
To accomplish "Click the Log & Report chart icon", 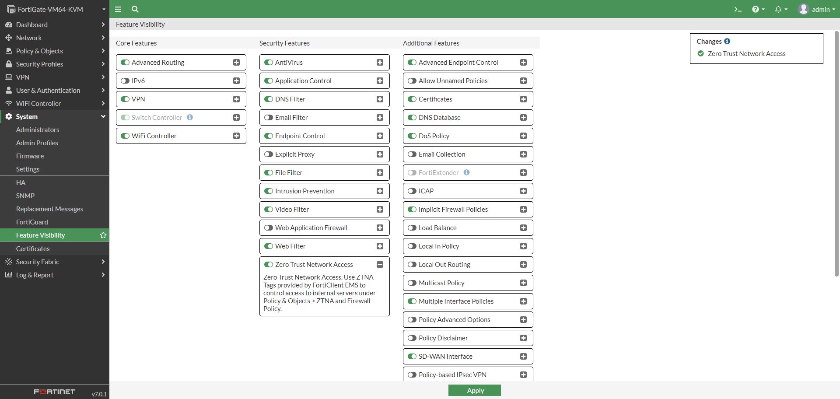I will pyautogui.click(x=9, y=275).
